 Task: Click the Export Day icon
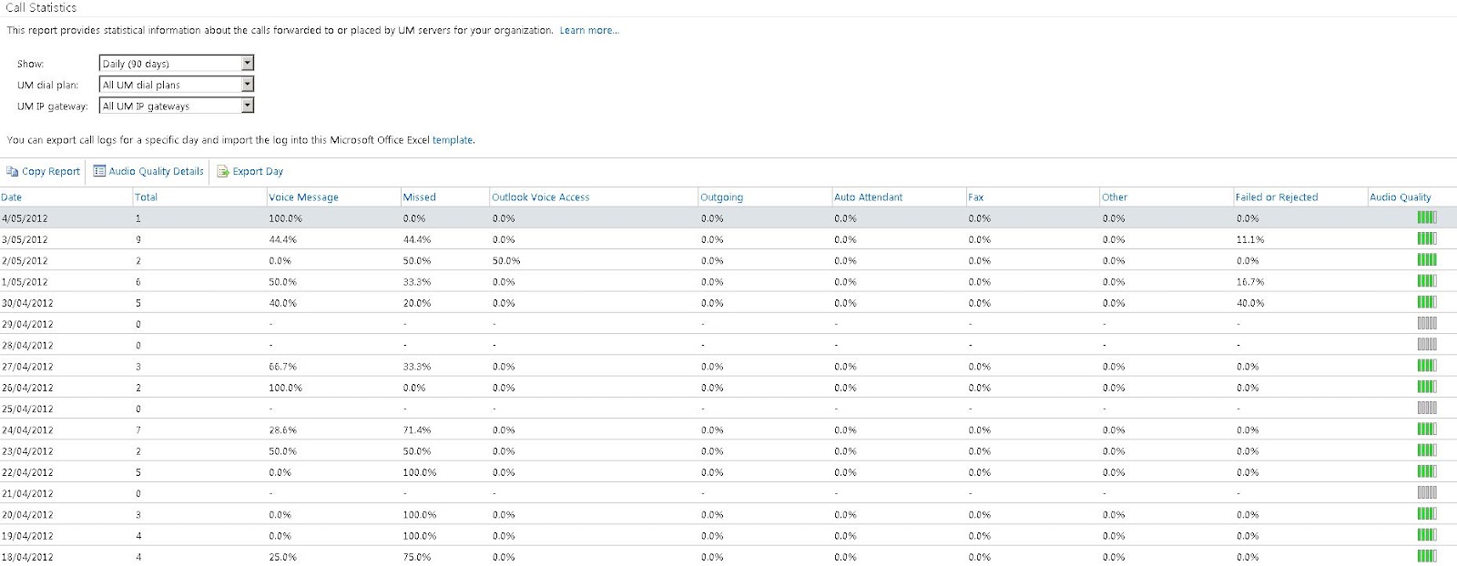click(x=223, y=171)
